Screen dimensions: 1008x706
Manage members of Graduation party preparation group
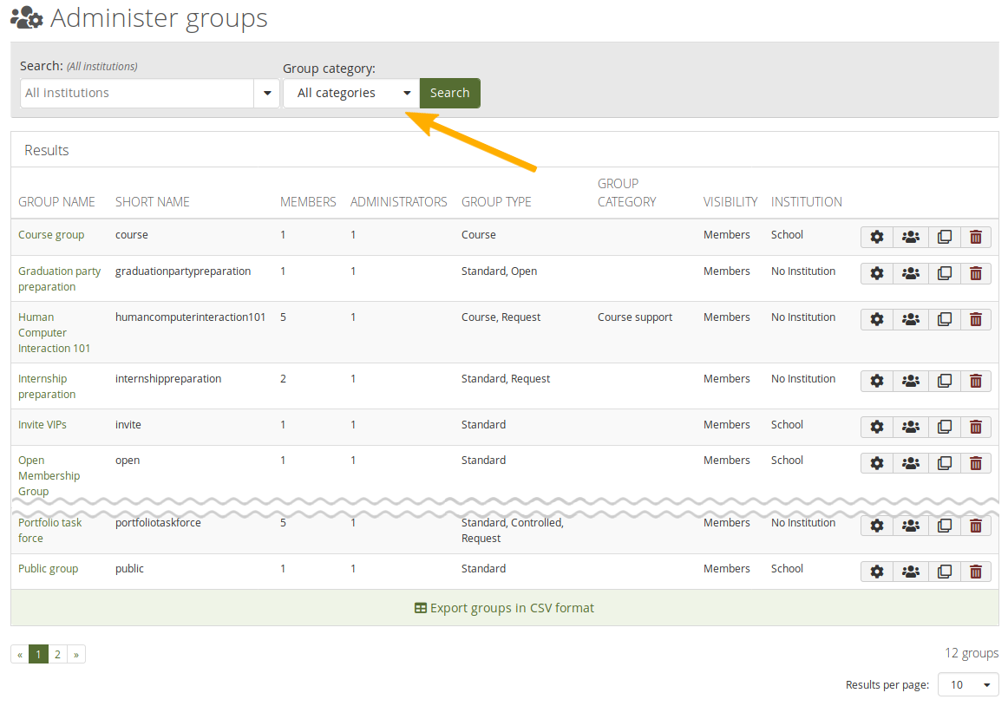[910, 273]
